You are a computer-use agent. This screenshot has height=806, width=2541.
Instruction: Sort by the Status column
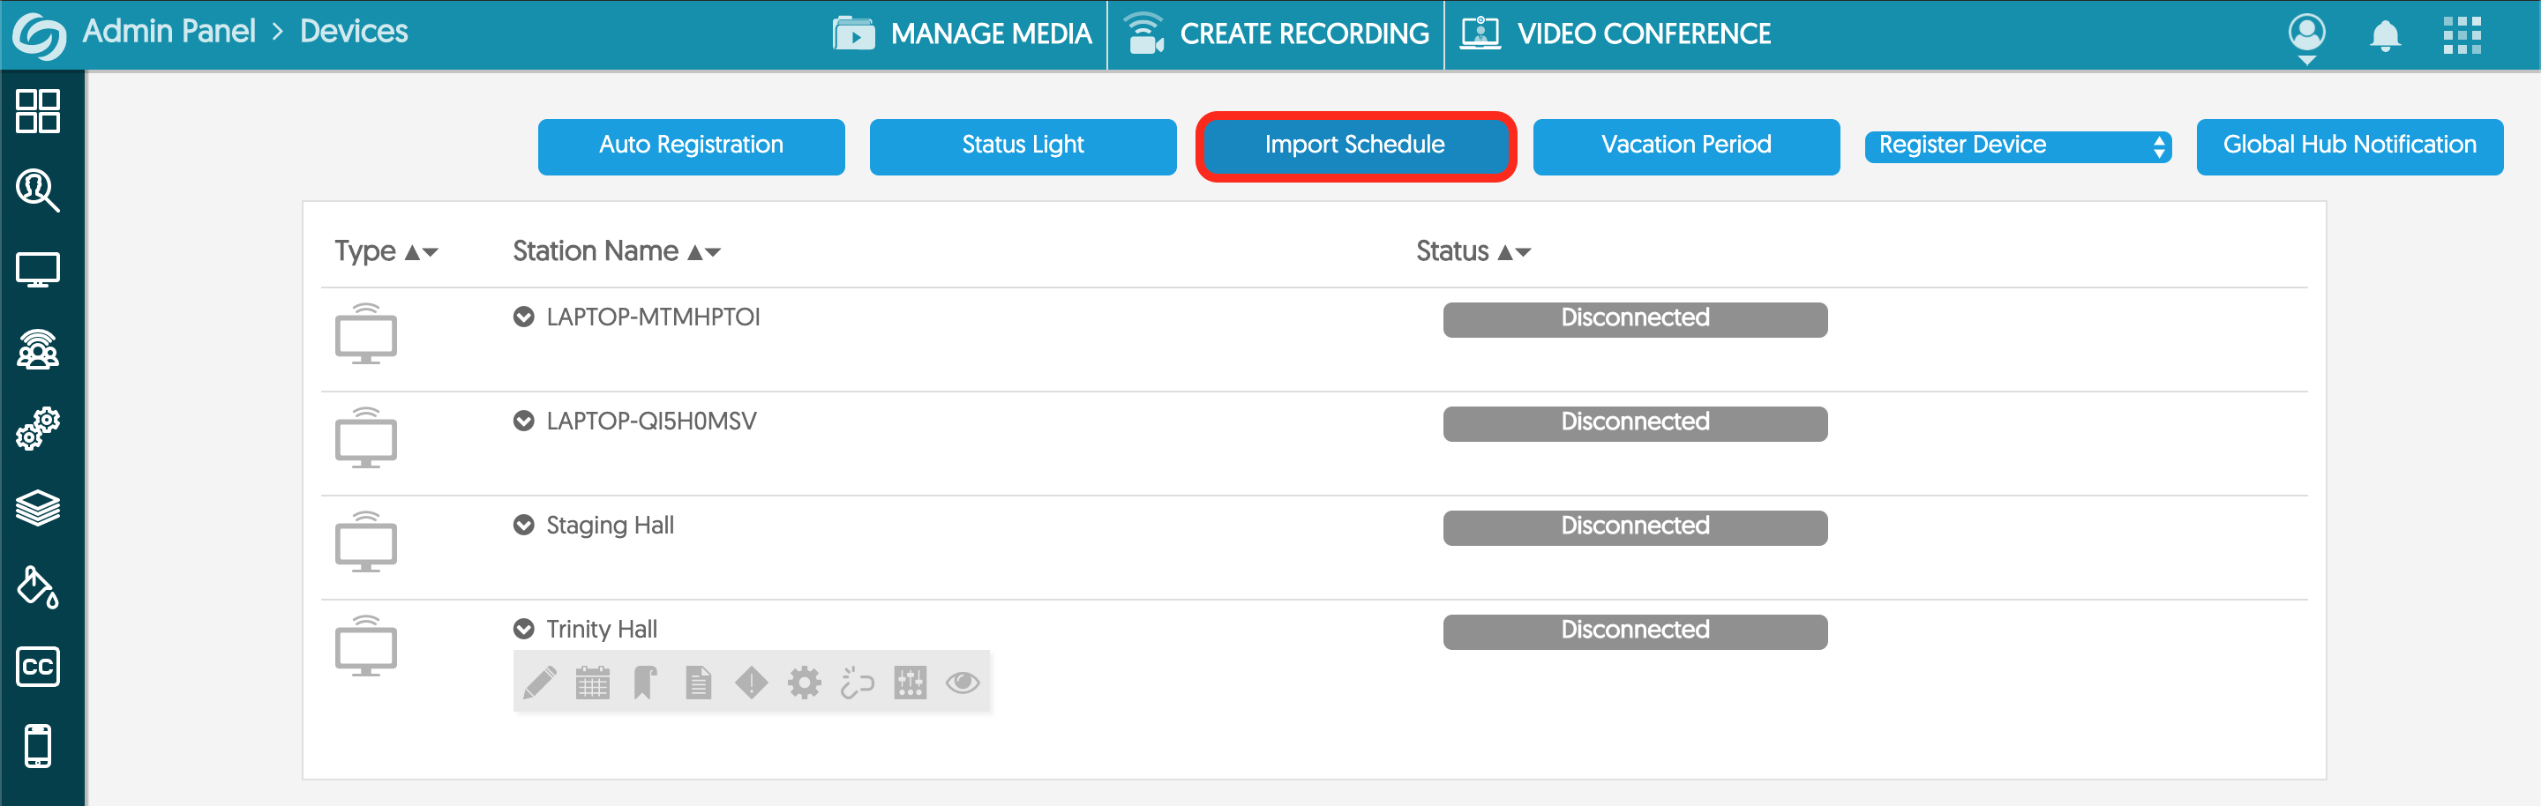(x=1473, y=251)
